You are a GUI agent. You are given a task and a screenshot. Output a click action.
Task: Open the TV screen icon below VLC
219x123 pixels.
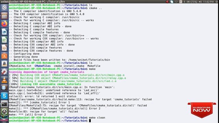(x=4, y=88)
